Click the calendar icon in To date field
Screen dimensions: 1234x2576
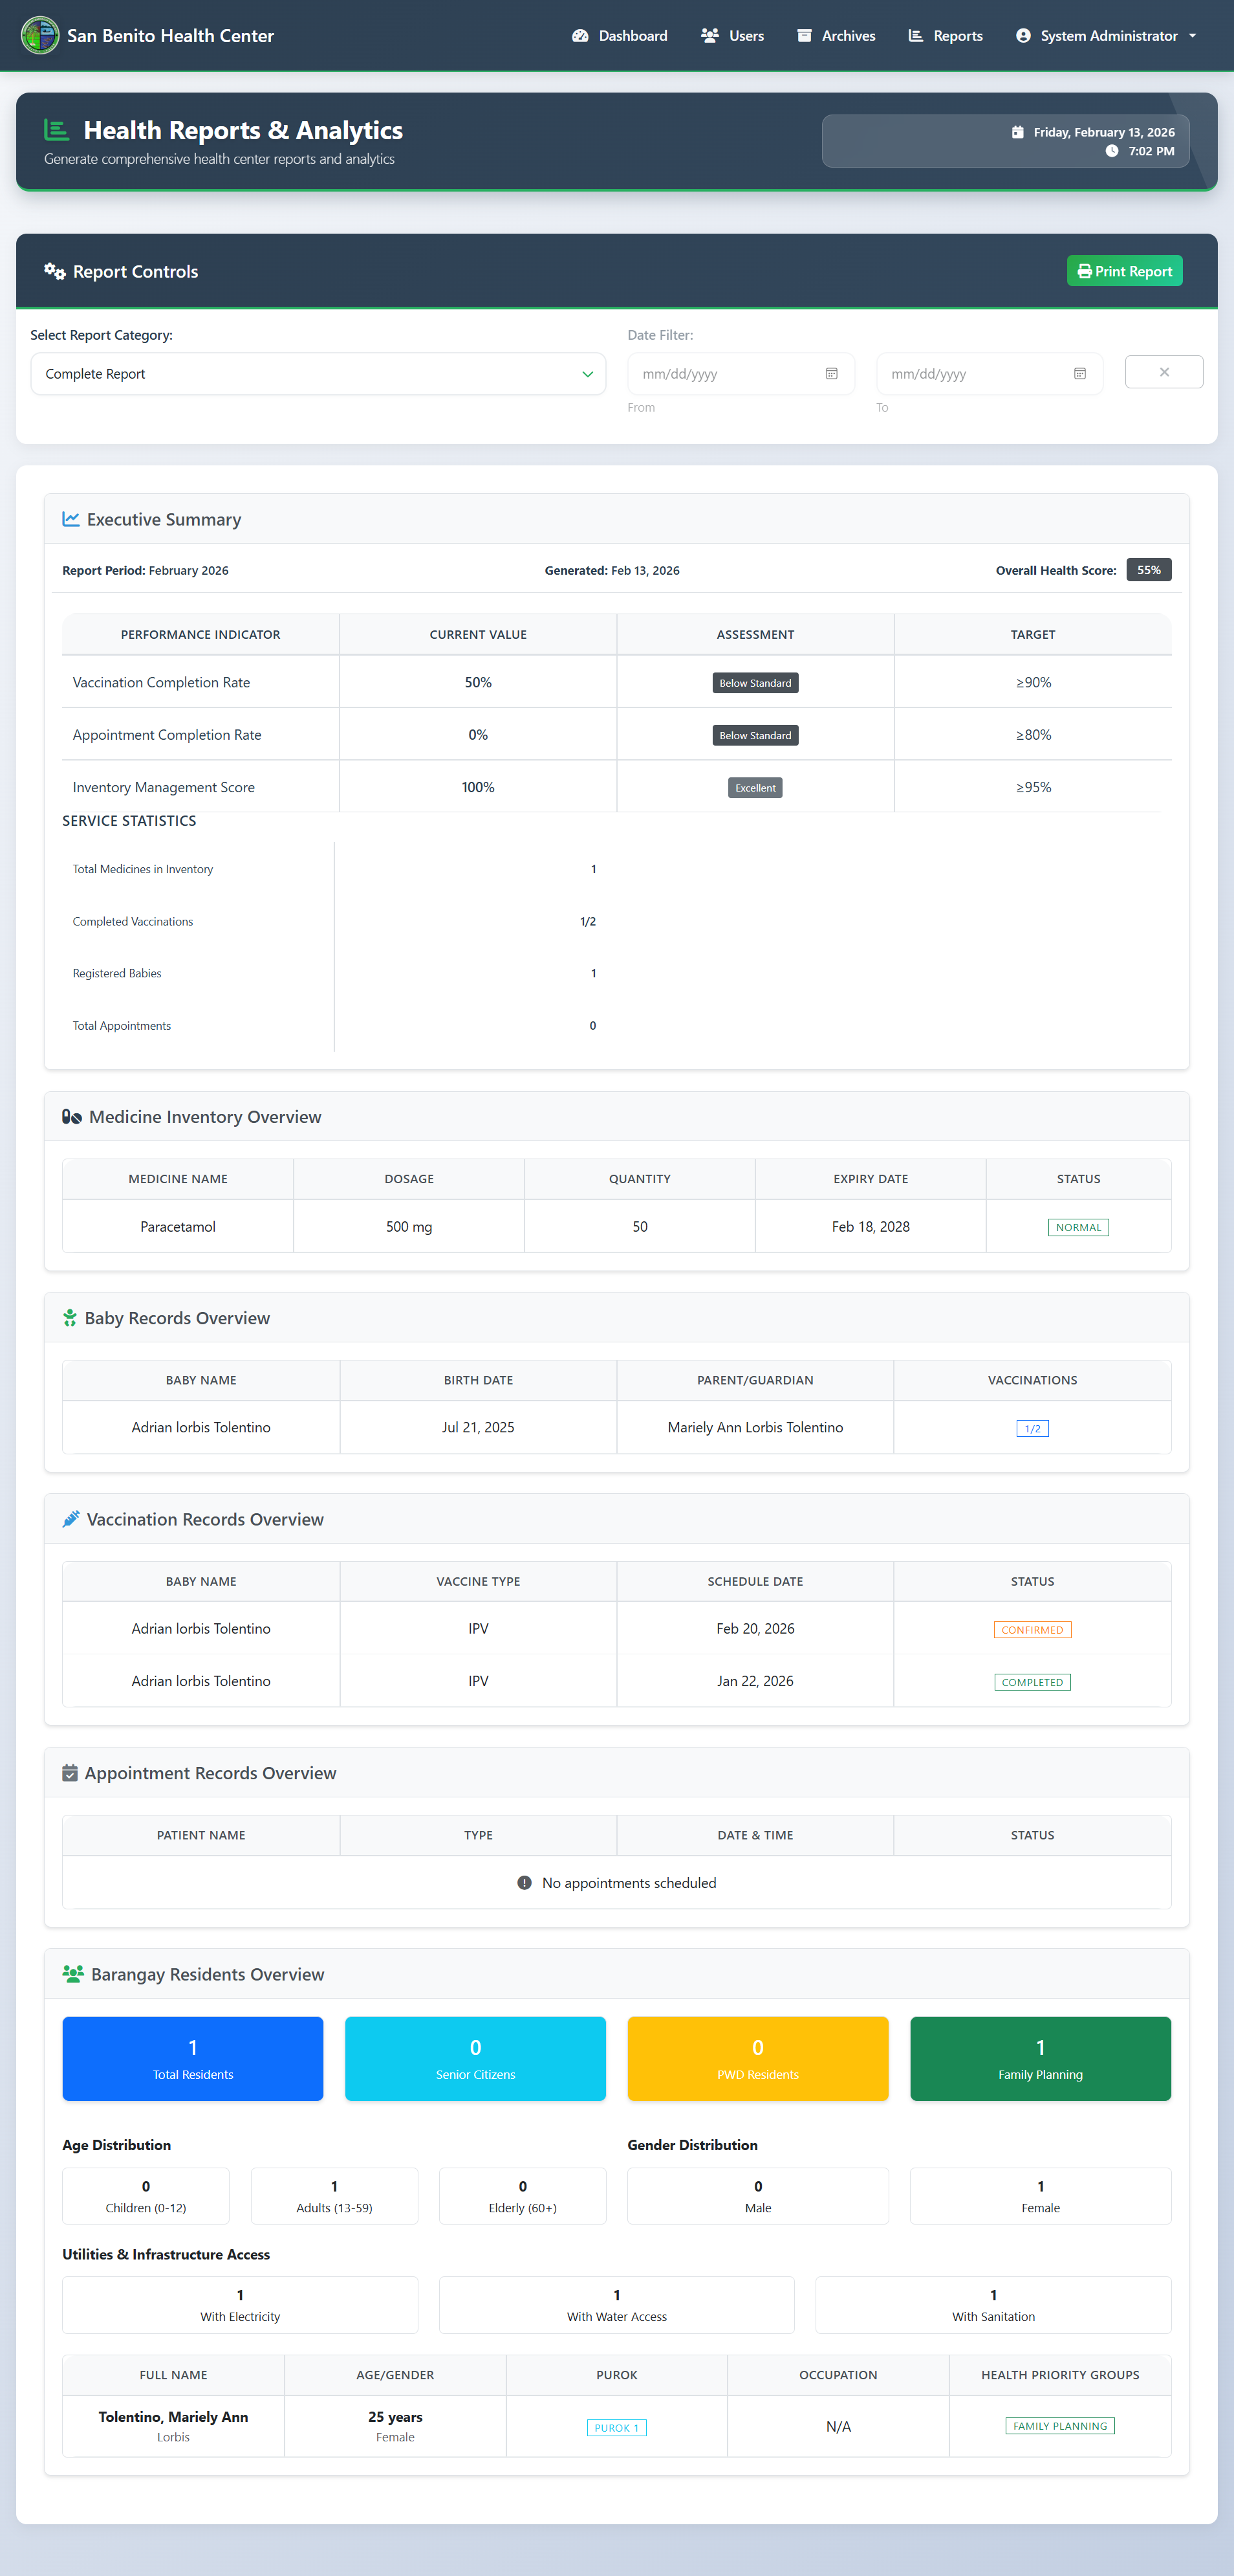coord(1079,374)
